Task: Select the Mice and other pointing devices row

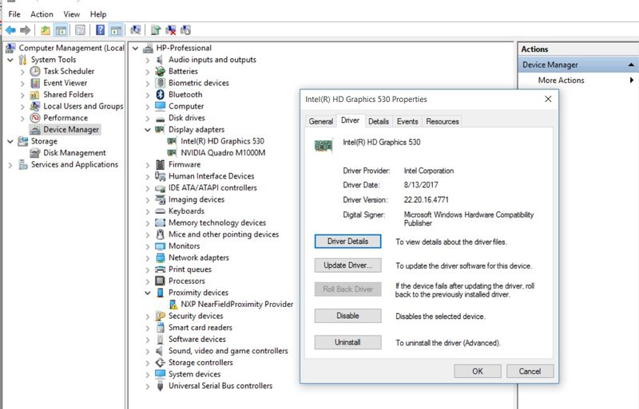Action: point(224,234)
